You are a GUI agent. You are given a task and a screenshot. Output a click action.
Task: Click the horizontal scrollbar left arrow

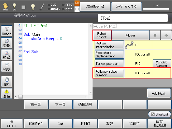[x=16, y=97]
